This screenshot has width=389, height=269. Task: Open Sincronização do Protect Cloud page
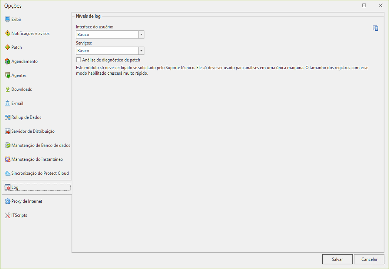coord(40,173)
